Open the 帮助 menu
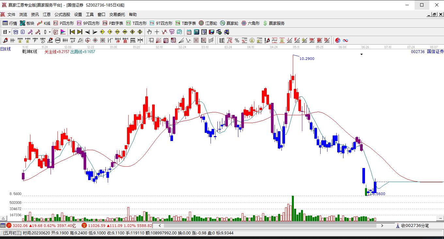This screenshot has width=444, height=239. click(x=133, y=15)
